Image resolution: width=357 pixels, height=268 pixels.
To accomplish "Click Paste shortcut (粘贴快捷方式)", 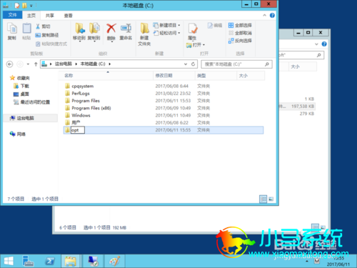I will (51, 44).
